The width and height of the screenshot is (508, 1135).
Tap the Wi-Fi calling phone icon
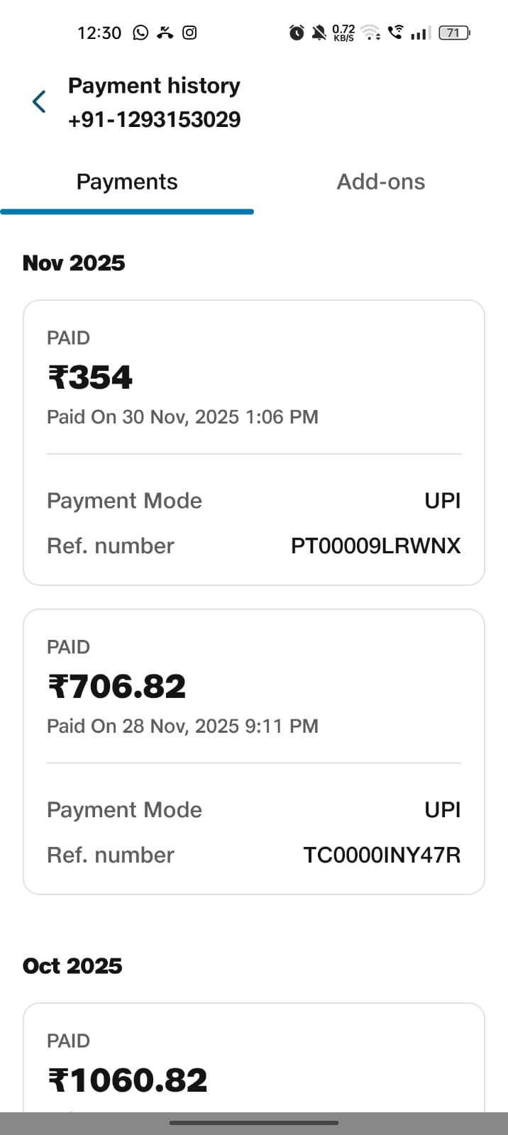[x=395, y=32]
